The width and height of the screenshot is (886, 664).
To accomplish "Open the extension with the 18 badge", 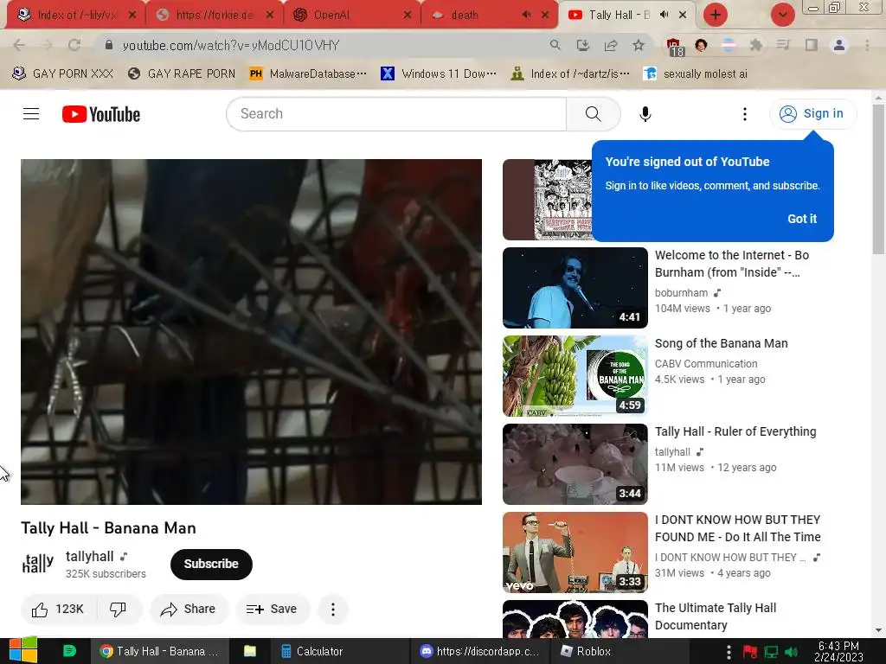I will point(674,47).
